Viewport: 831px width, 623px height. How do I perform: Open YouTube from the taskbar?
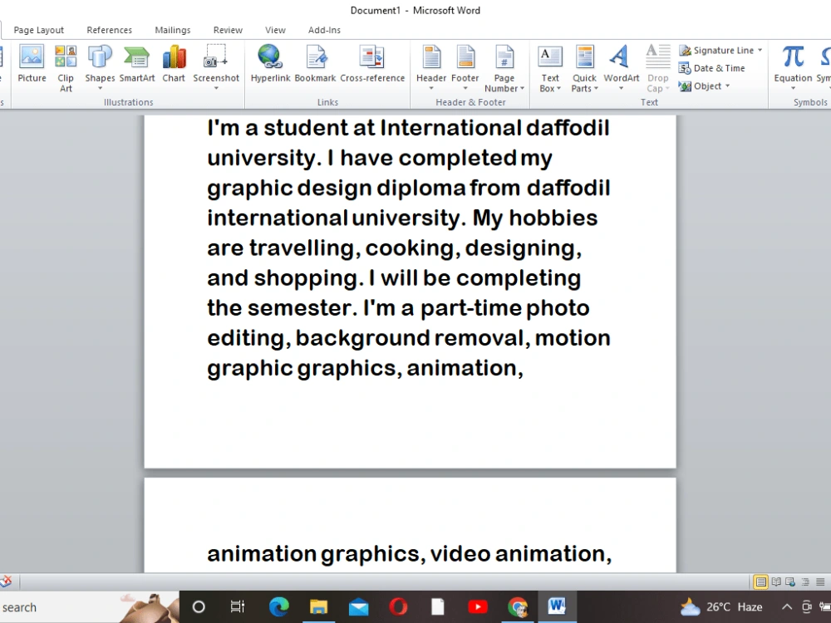click(478, 606)
